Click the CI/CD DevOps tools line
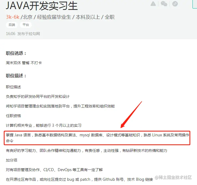This screenshot has height=185, width=197. (x=54, y=170)
